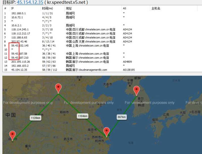Click the 1120km distance label on the map
The width and height of the screenshot is (202, 154).
coord(35,117)
